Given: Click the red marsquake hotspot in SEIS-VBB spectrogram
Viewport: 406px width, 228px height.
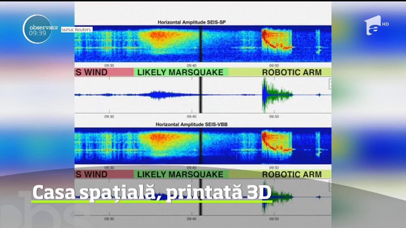Looking at the screenshot, I should click(x=160, y=138).
